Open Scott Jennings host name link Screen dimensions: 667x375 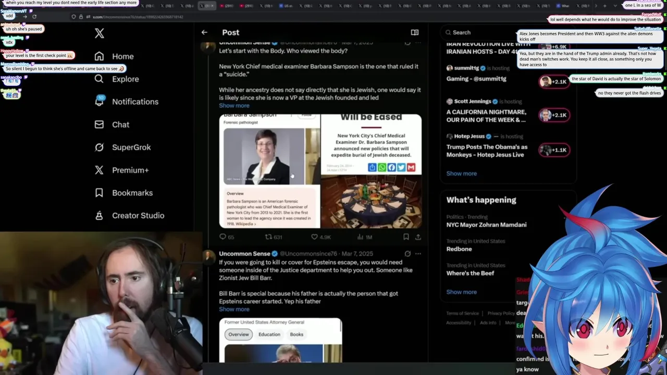473,102
